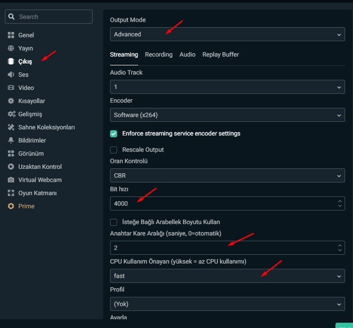The width and height of the screenshot is (353, 328).
Task: Click the Uzaktan Kontrol play icon
Action: coord(11,167)
